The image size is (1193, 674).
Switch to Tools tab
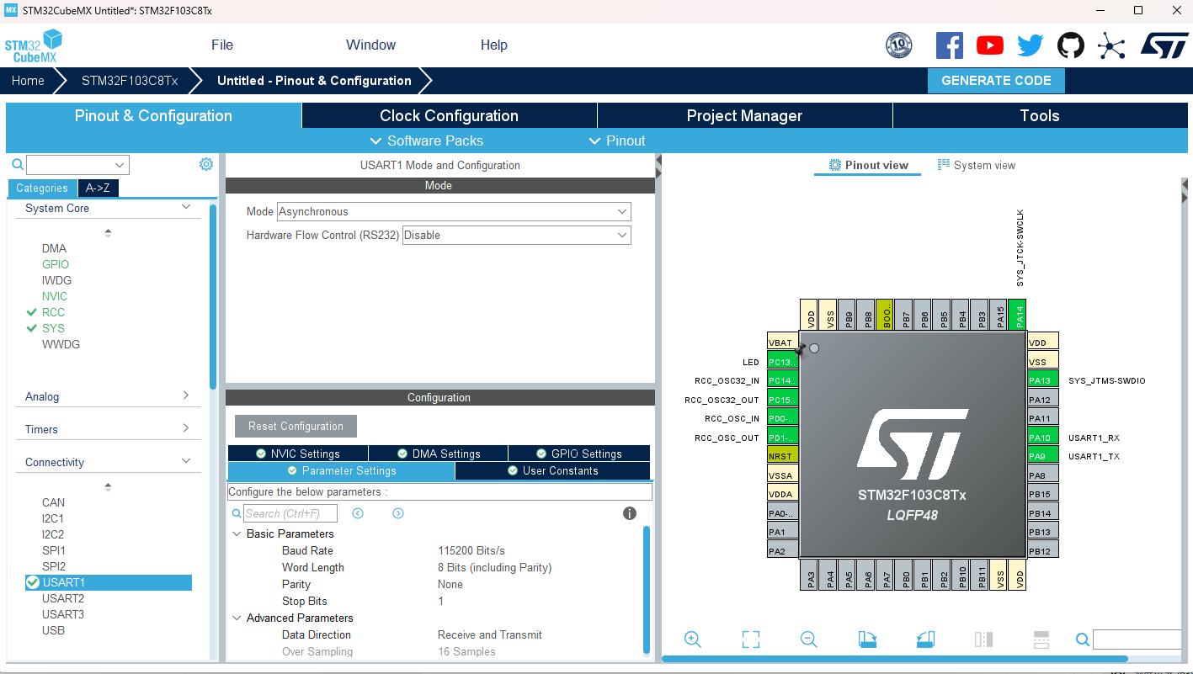[1040, 115]
